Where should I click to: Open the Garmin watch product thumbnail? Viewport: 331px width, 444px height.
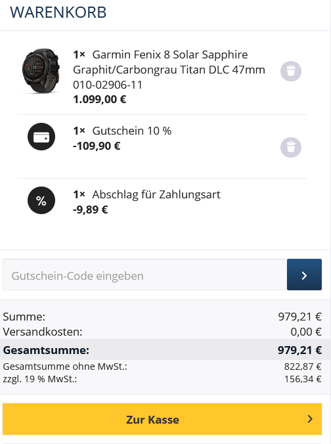click(41, 71)
